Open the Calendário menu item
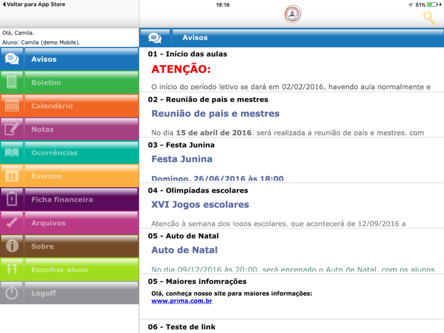This screenshot has height=333, width=444. click(69, 106)
